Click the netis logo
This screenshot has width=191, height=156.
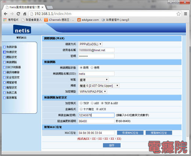click(22, 29)
